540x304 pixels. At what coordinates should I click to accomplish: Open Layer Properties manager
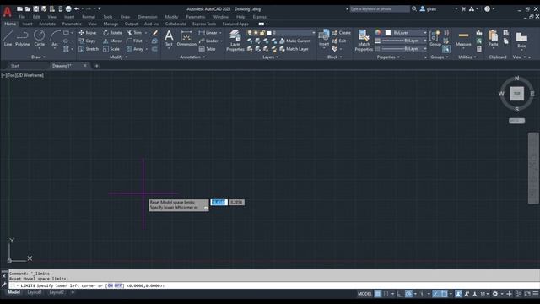pos(235,41)
